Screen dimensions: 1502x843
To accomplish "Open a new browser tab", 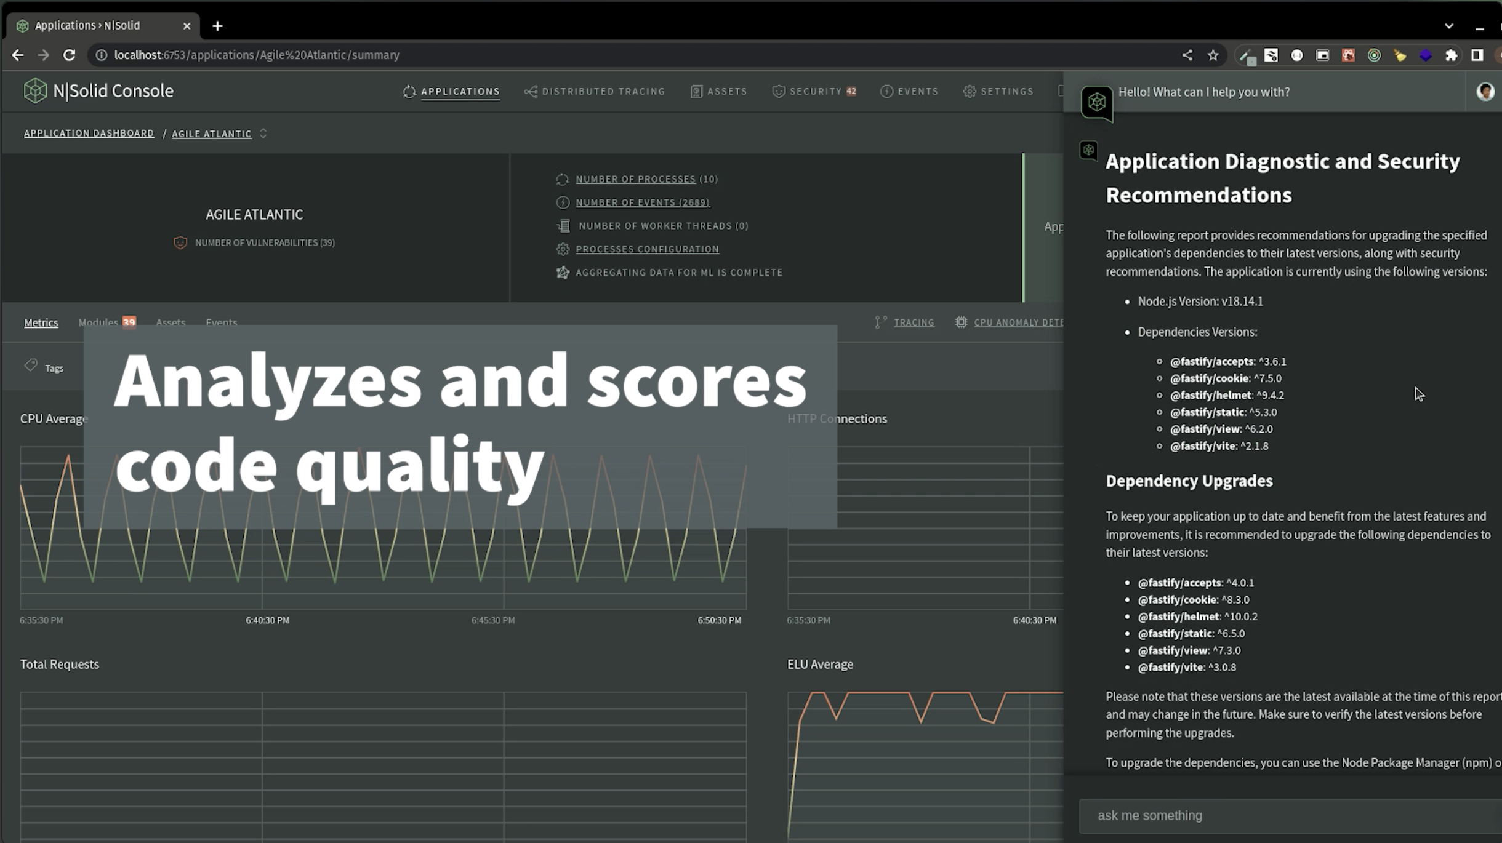I will click(x=217, y=26).
